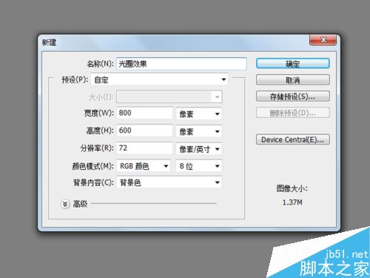Screen dimensions: 370x278
Task: Click the 名称 name input field
Action: 181,64
